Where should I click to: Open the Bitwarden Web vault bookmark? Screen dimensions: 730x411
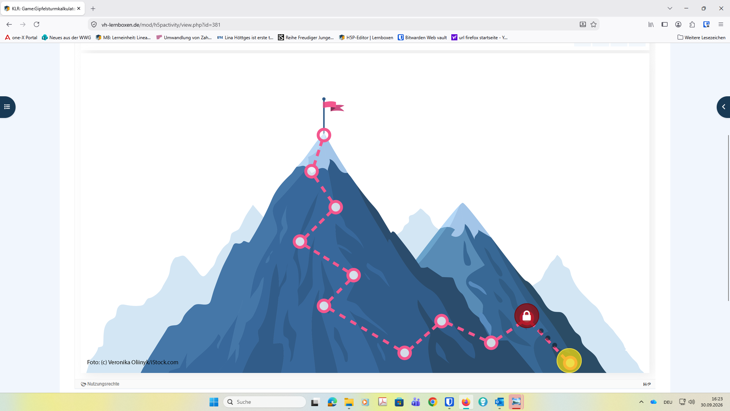click(422, 37)
